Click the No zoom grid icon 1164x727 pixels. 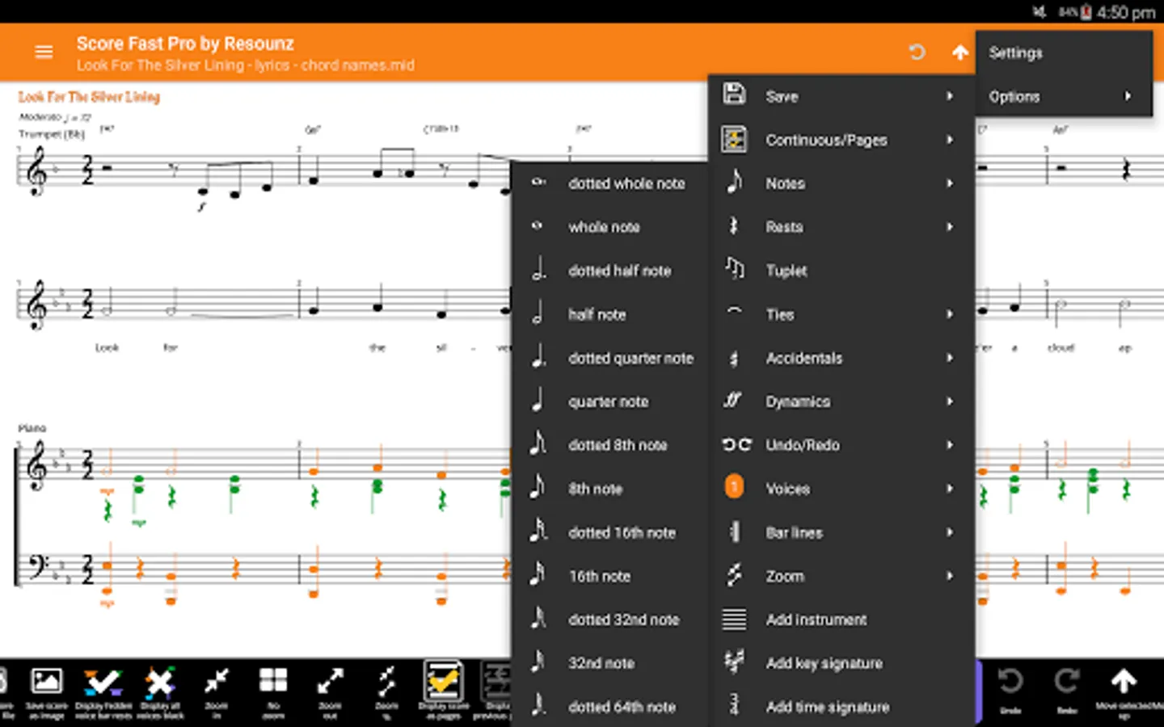(273, 683)
